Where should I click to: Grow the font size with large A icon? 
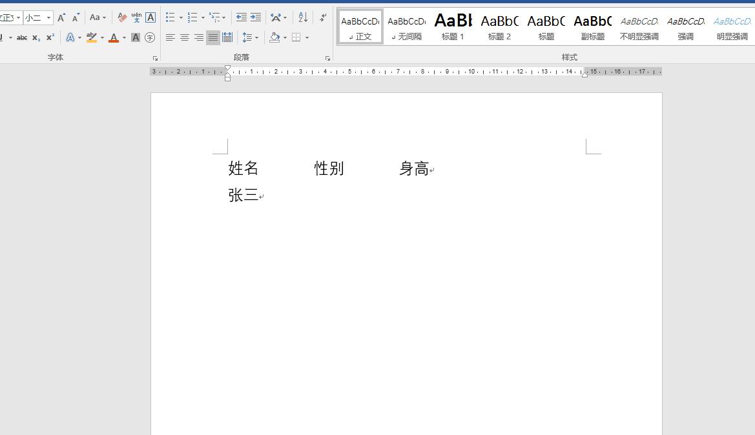pyautogui.click(x=61, y=17)
